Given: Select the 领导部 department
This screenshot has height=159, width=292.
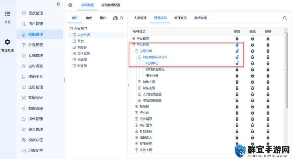Looking at the screenshot, I should tap(82, 47).
